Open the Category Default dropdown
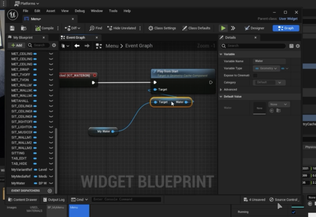The width and height of the screenshot is (316, 217). (x=269, y=82)
